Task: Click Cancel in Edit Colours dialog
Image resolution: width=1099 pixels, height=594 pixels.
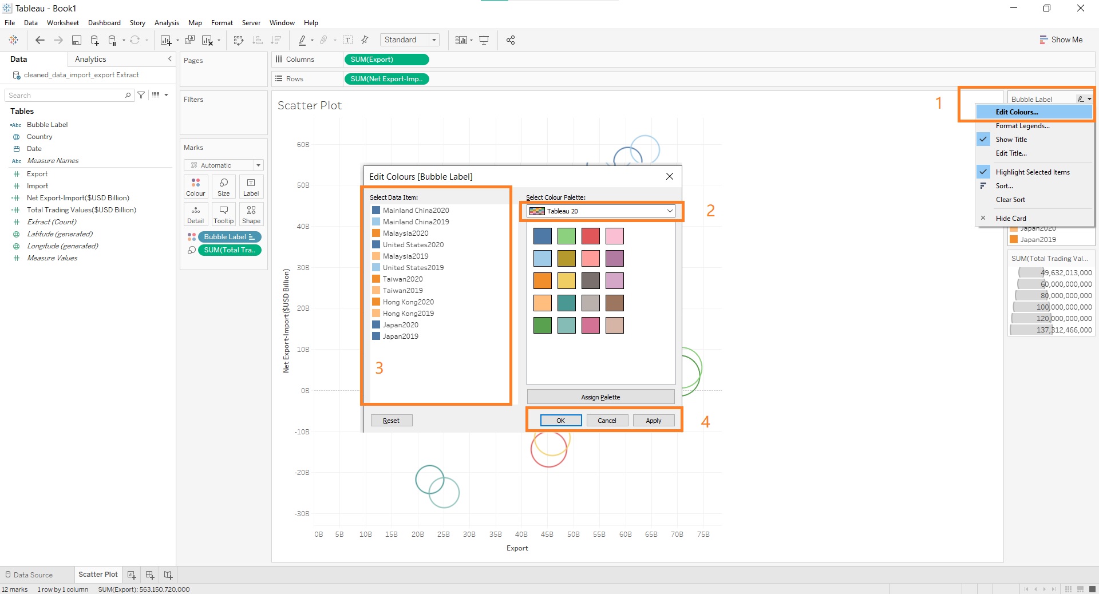Action: click(607, 421)
